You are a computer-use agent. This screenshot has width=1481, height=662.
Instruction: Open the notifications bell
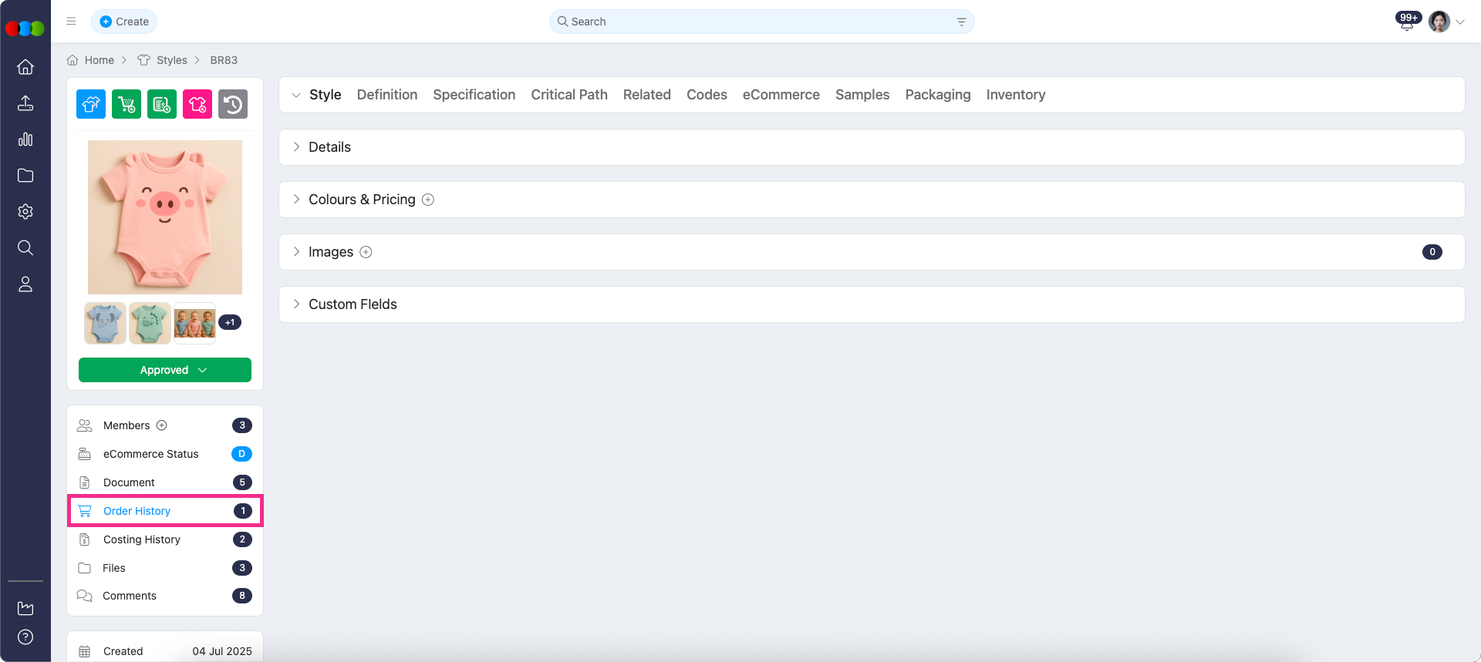pos(1407,22)
